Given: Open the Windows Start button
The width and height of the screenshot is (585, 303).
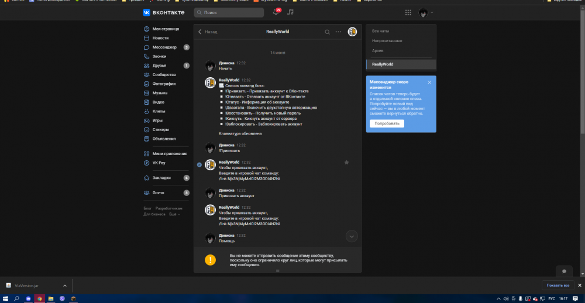Looking at the screenshot, I should tap(6, 299).
